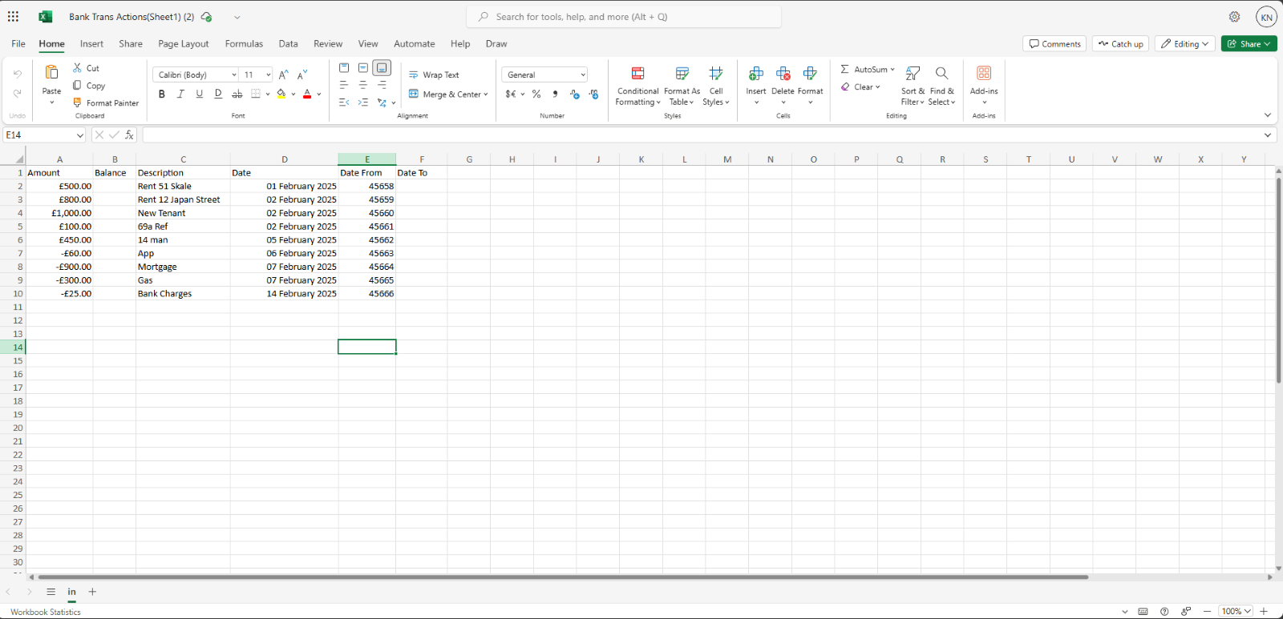Screen dimensions: 1283x619
Task: Open the settings gear
Action: click(1234, 17)
